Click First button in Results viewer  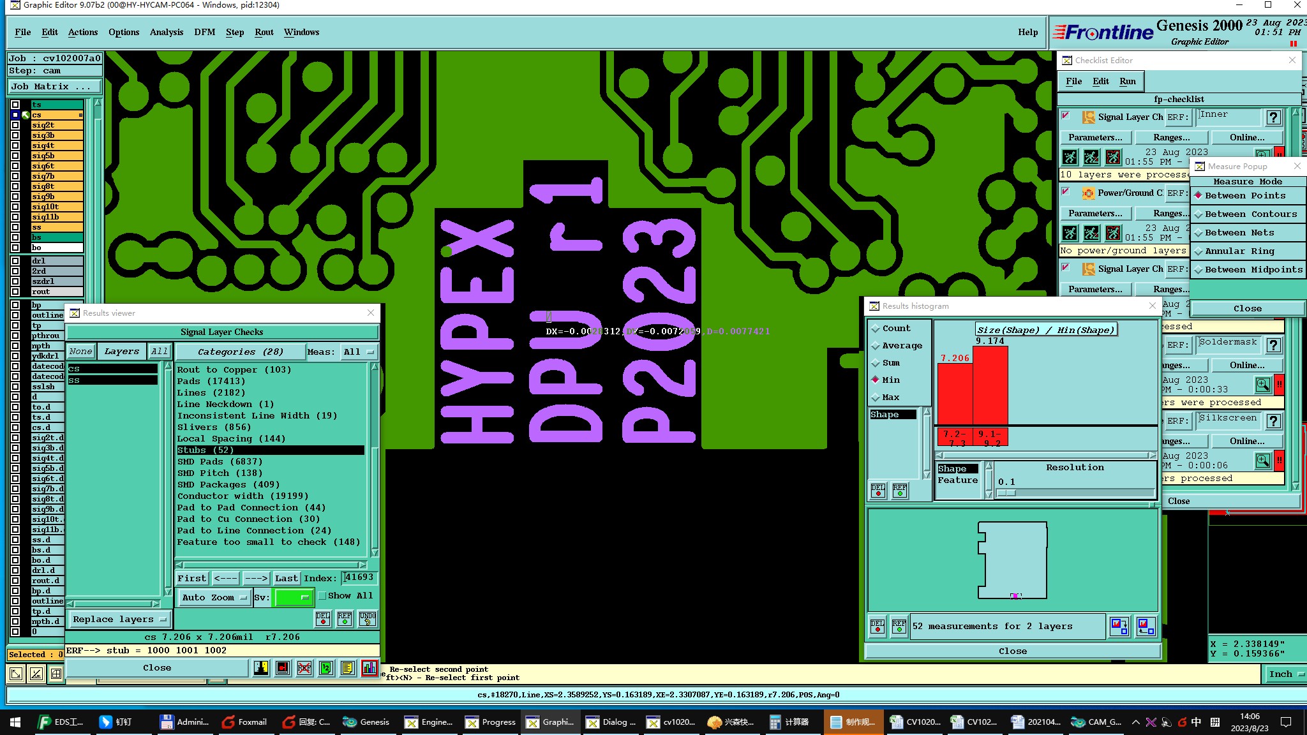pos(192,578)
